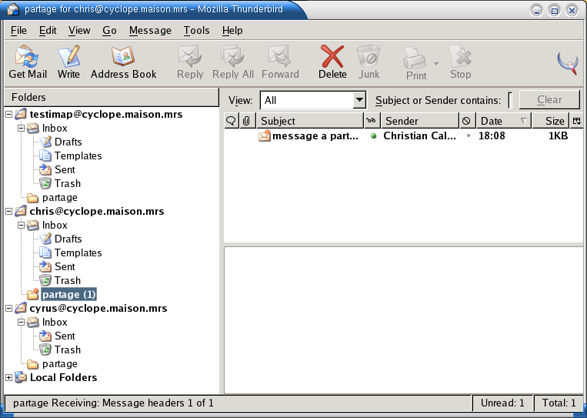Click the Forward toolbar icon
Image resolution: width=587 pixels, height=418 pixels.
280,62
